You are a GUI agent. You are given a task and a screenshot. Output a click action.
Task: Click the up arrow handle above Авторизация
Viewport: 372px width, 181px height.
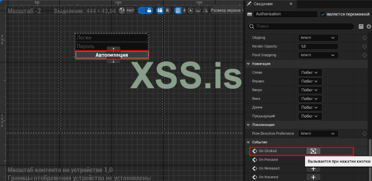point(113,49)
